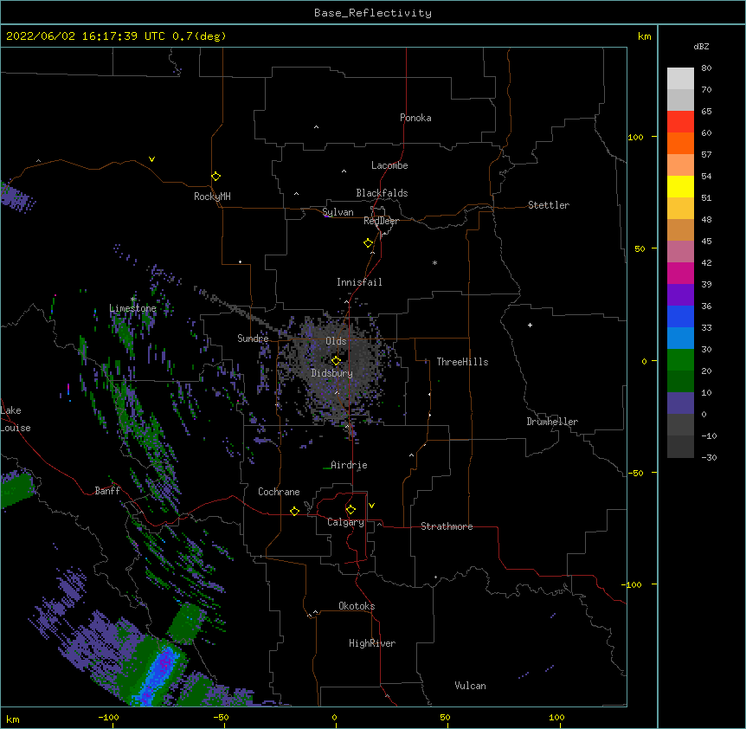The image size is (746, 729).
Task: Select the yellow diamond marker below Cochrane
Action: tap(294, 511)
